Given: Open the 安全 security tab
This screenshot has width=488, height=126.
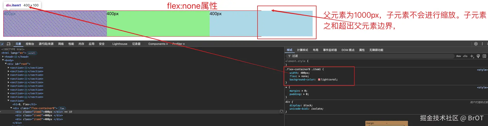Looking at the screenshot, I should pyautogui.click(x=102, y=44).
